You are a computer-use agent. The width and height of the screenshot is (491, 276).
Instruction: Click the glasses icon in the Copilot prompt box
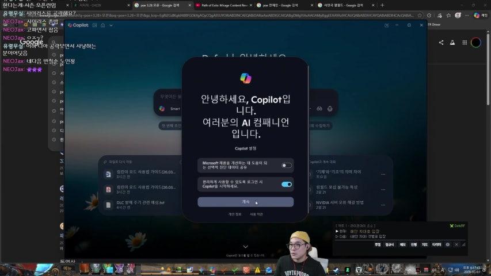point(319,109)
